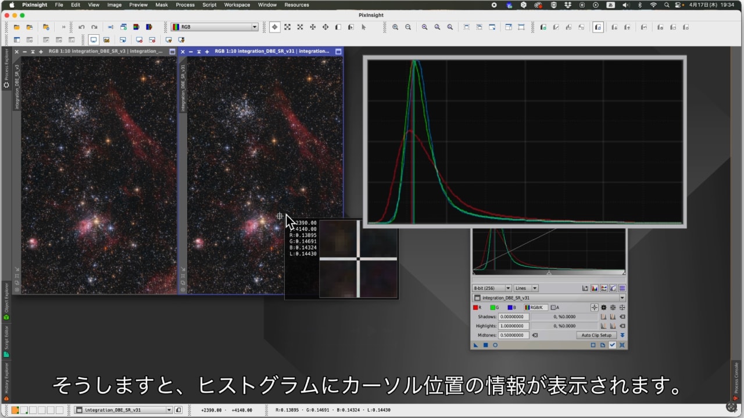Reset Highlights clipping with its backspace icon
The height and width of the screenshot is (418, 744).
coord(623,326)
